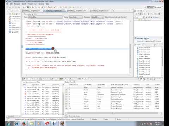
Task: Click the 'select * from employee;' line in editor
Action: point(37,38)
